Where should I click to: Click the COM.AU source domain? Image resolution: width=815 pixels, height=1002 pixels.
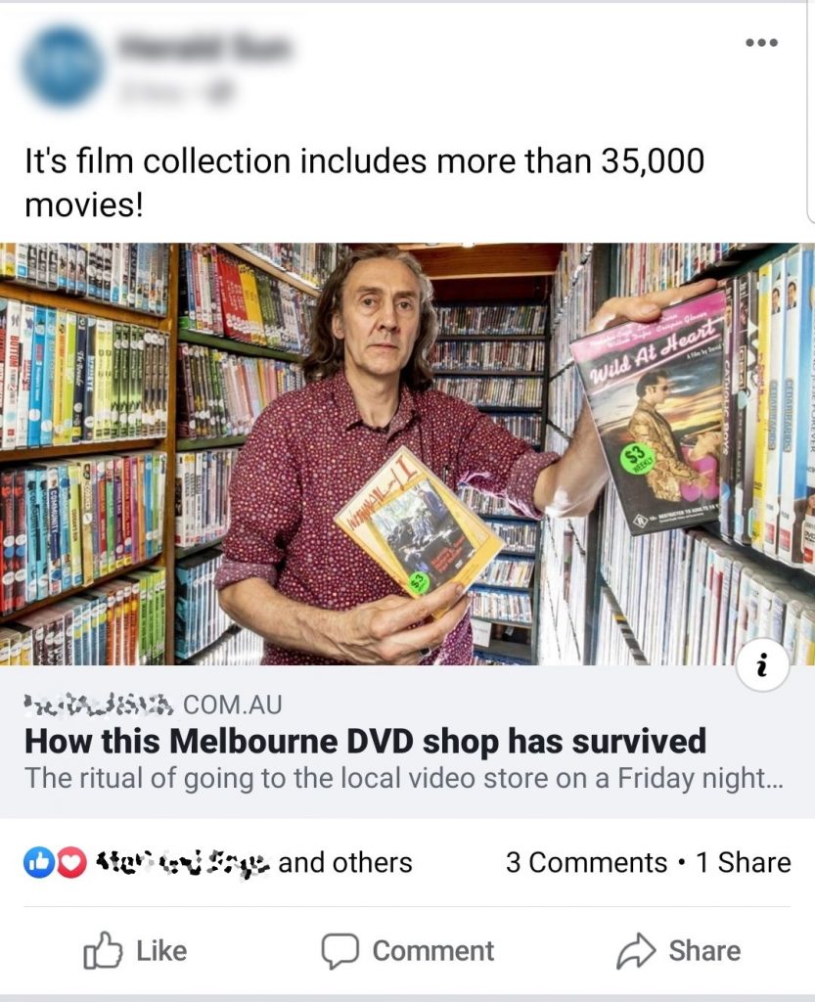[233, 705]
